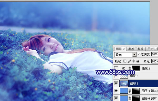Select the 图层 5 layer thumbnail
158x101 pixels.
(x=124, y=83)
